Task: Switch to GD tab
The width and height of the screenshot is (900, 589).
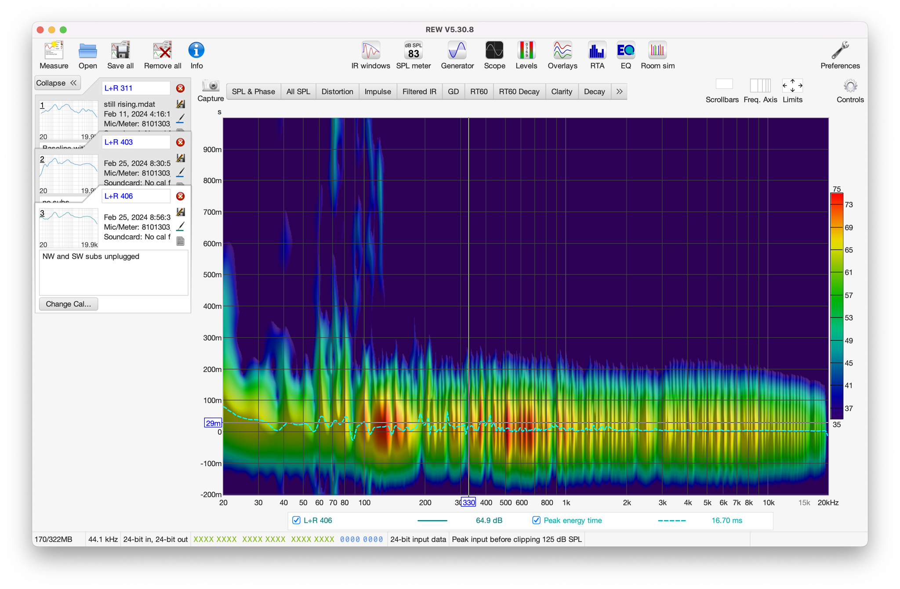Action: (453, 91)
